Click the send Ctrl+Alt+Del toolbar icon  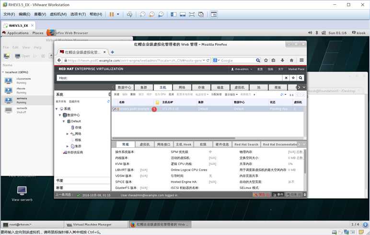pos(129,14)
